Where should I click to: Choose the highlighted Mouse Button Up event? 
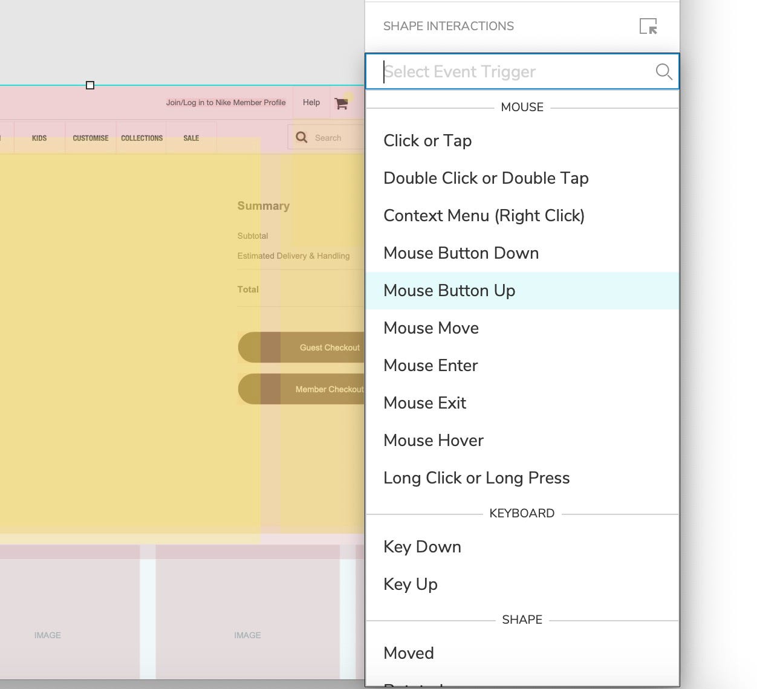coord(522,290)
